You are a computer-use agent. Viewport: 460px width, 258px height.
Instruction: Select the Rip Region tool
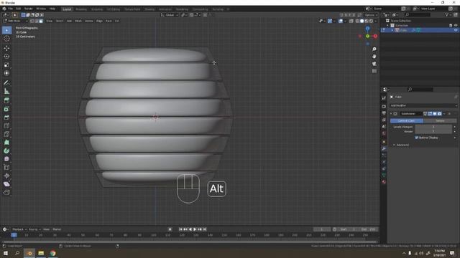(x=6, y=192)
